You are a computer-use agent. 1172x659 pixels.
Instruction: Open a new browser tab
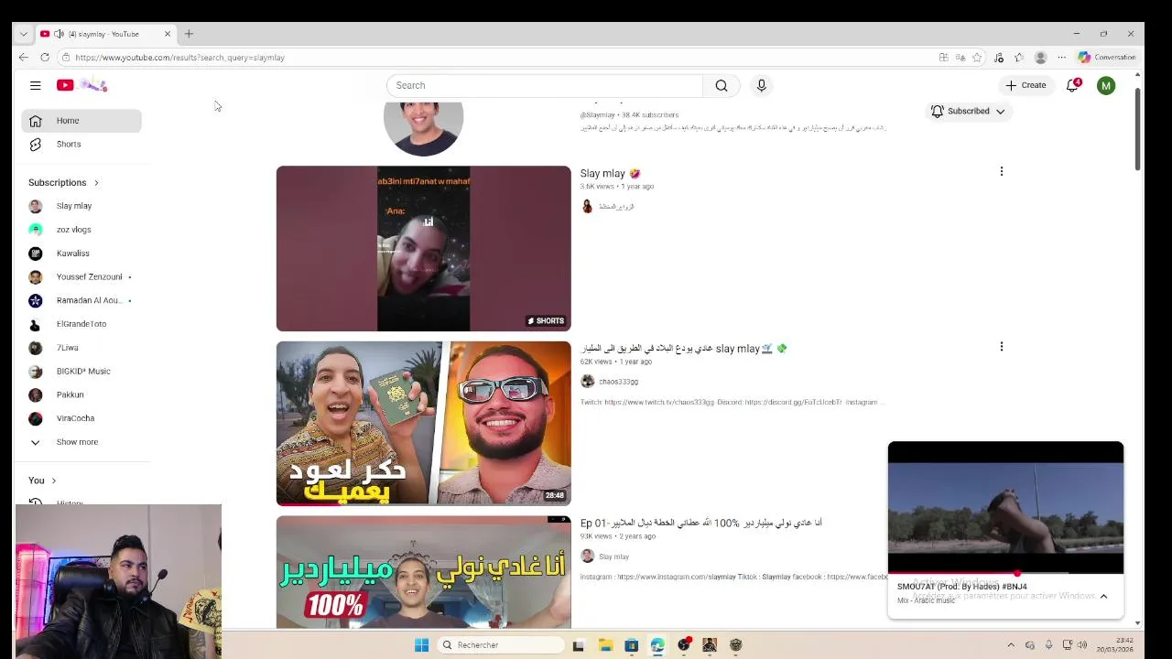[189, 34]
